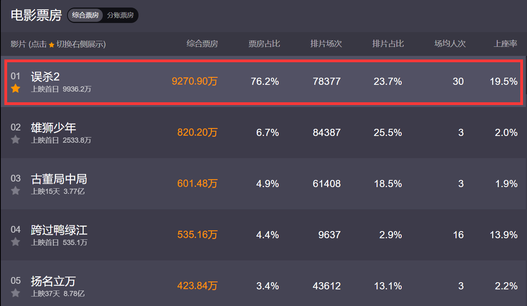
Task: Click the rank number 01
Action: 15,76
